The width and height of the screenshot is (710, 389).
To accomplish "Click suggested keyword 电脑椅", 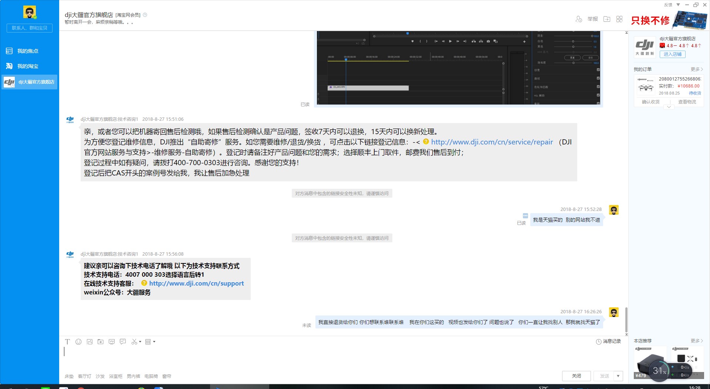I will 151,376.
